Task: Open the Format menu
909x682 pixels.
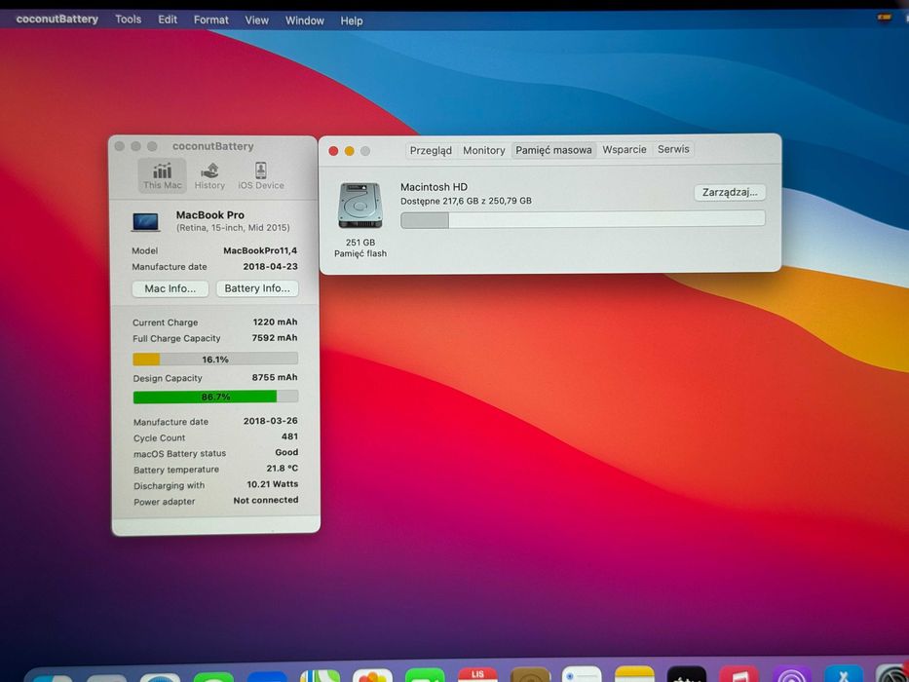Action: [x=211, y=19]
